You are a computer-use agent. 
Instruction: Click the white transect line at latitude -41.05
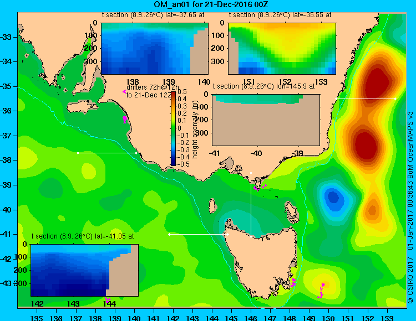point(199,234)
